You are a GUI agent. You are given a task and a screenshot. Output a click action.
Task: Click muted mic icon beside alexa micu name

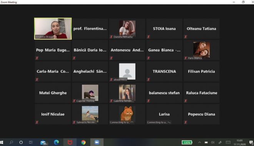click(x=111, y=80)
